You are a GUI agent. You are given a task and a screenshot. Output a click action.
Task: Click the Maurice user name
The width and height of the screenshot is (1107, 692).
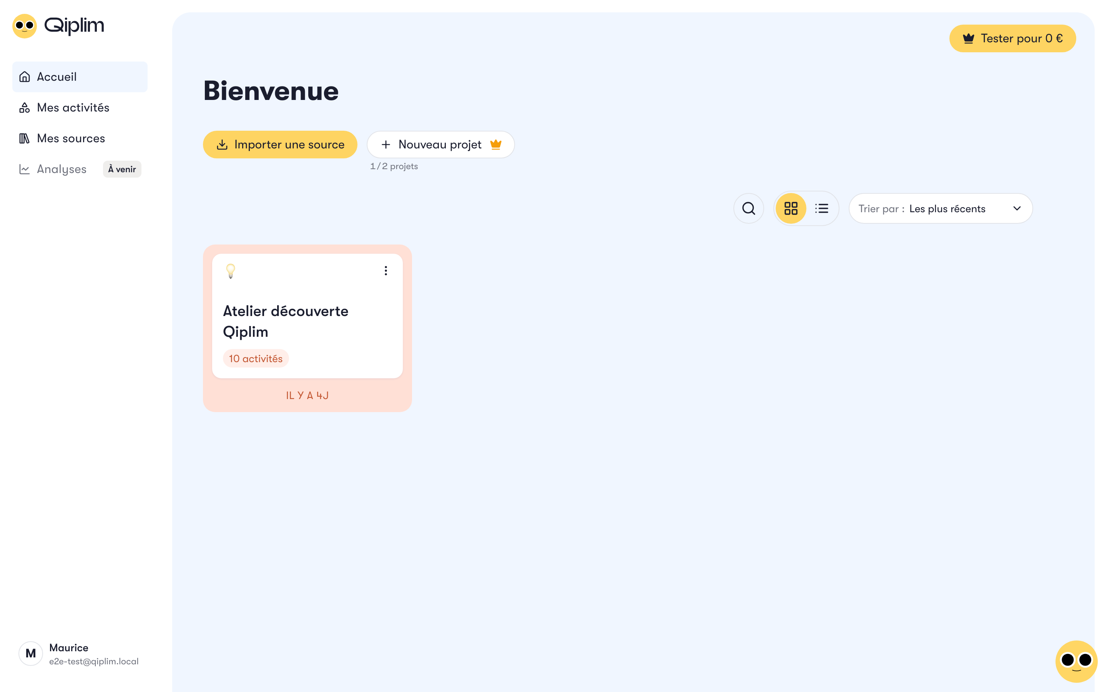pyautogui.click(x=69, y=648)
